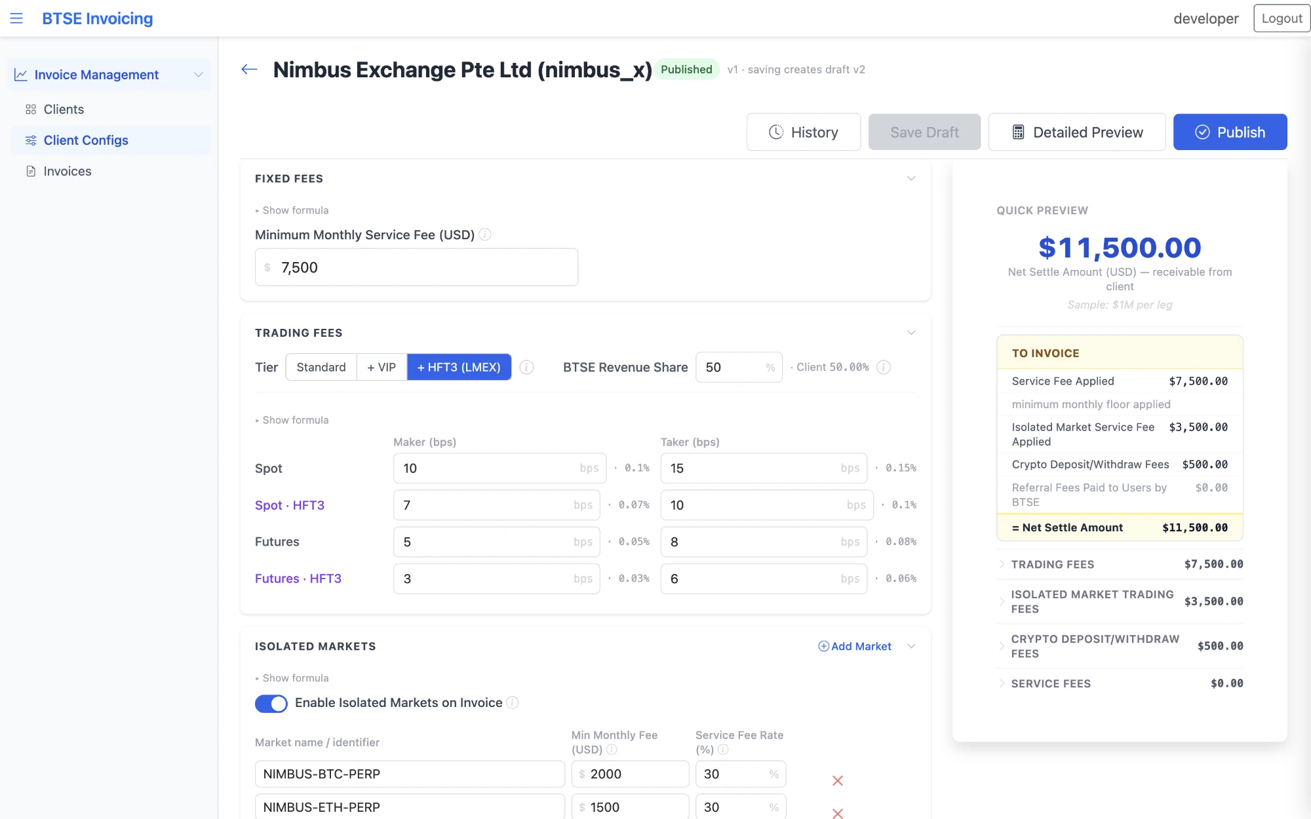Collapse the Isolated Markets section chevron
The height and width of the screenshot is (819, 1311).
click(911, 646)
